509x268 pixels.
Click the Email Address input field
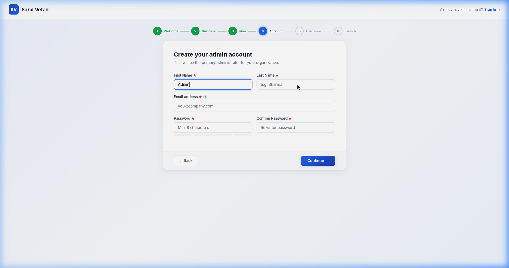(x=254, y=106)
